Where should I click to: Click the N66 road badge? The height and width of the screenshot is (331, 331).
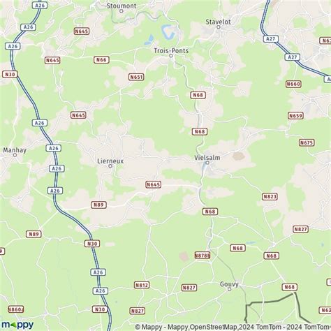[x=101, y=60]
